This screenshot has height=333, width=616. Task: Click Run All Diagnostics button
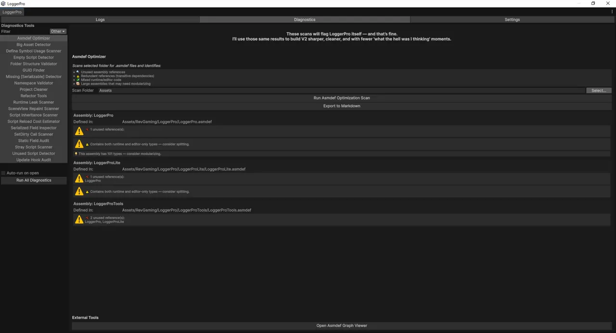coord(34,180)
